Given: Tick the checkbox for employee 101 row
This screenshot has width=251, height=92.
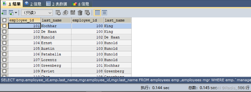Looking at the screenshot, I should tap(4, 26).
